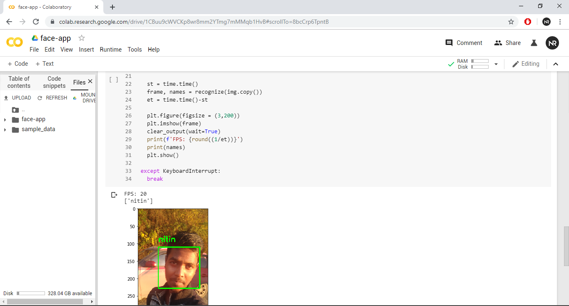Screen dimensions: 569x306
Task: Open the Tools menu
Action: [135, 50]
